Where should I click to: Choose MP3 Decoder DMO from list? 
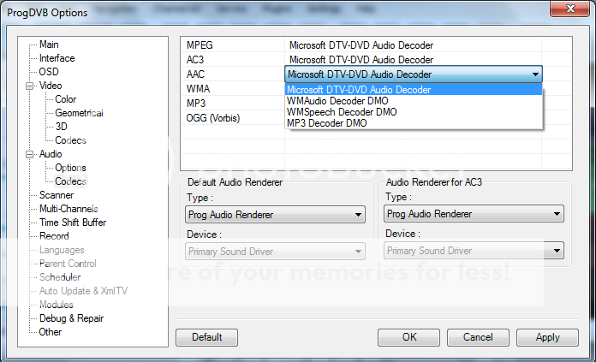click(327, 122)
